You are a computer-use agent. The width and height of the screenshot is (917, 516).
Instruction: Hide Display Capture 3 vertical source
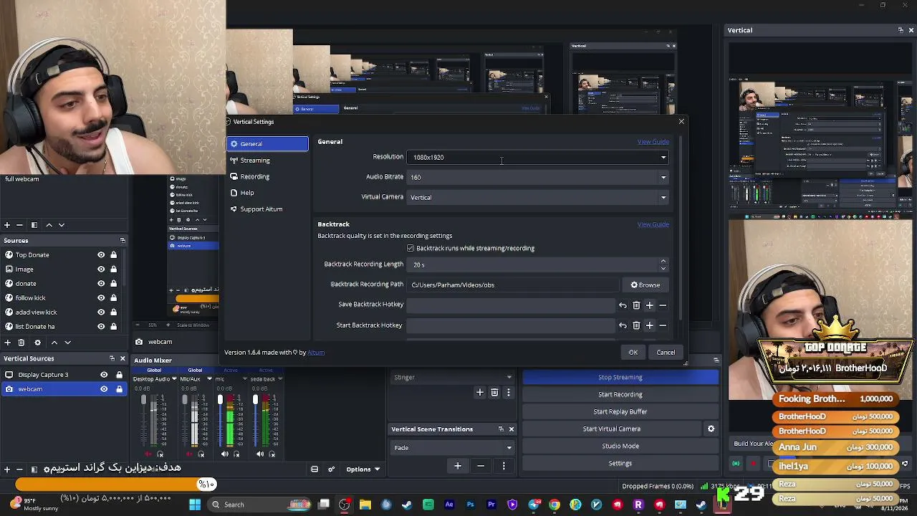[x=104, y=375]
